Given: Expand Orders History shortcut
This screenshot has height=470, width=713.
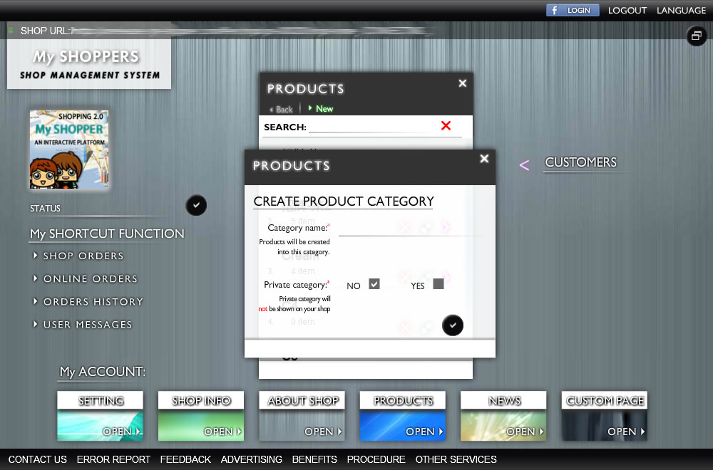Looking at the screenshot, I should pyautogui.click(x=93, y=301).
